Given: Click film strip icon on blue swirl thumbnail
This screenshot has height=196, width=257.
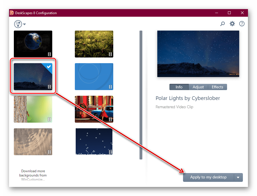Looking at the screenshot, I should tap(110, 87).
